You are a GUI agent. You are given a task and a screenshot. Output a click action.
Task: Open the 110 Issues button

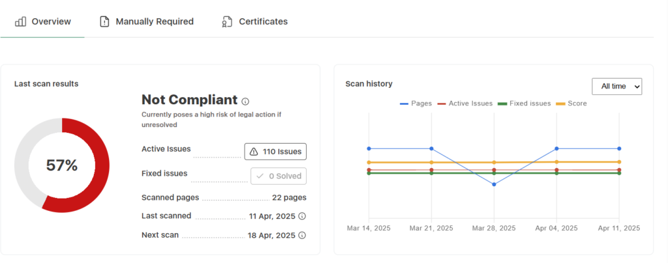pyautogui.click(x=275, y=152)
